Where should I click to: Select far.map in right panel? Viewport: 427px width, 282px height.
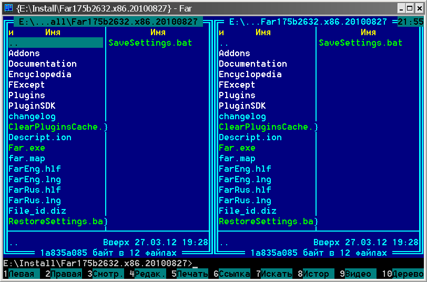coord(237,159)
